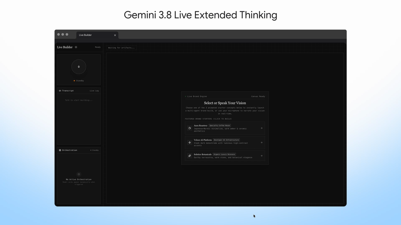Launch the Solstice Botanicals starter
This screenshot has height=225, width=401.
tap(225, 156)
